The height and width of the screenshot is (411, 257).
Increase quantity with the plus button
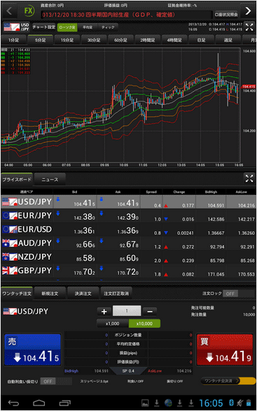(104, 312)
